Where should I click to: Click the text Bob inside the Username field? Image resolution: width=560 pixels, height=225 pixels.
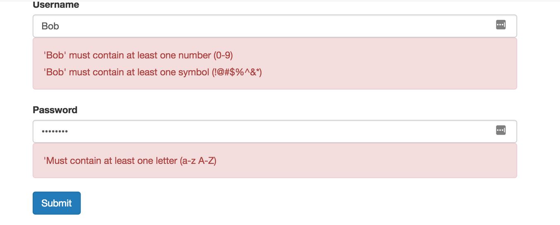tap(50, 26)
